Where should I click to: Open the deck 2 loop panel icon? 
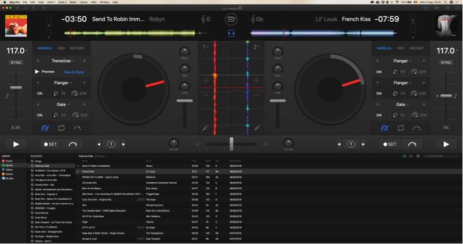(401, 128)
